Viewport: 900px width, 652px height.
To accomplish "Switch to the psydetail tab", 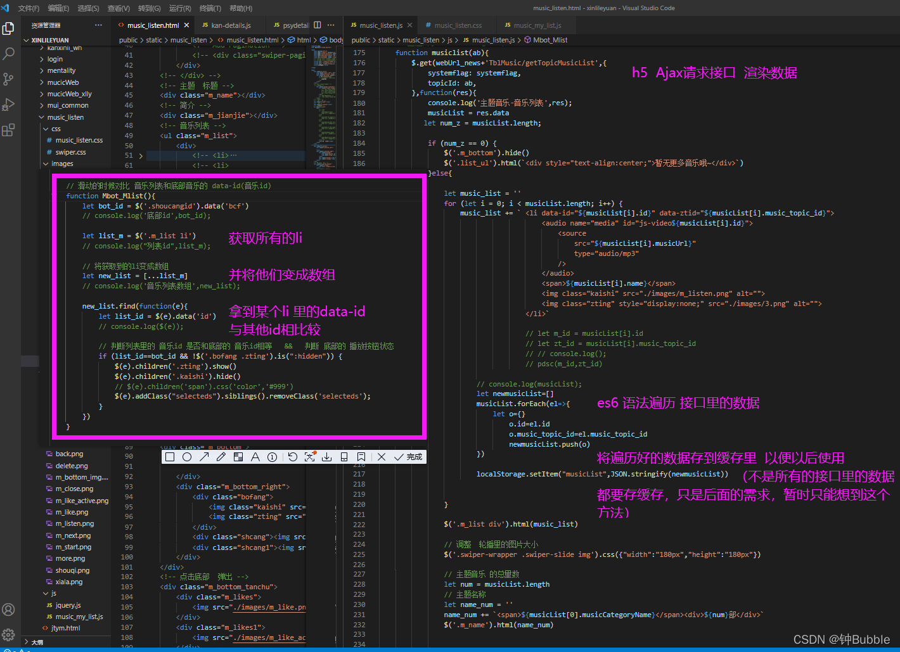I will pos(292,25).
